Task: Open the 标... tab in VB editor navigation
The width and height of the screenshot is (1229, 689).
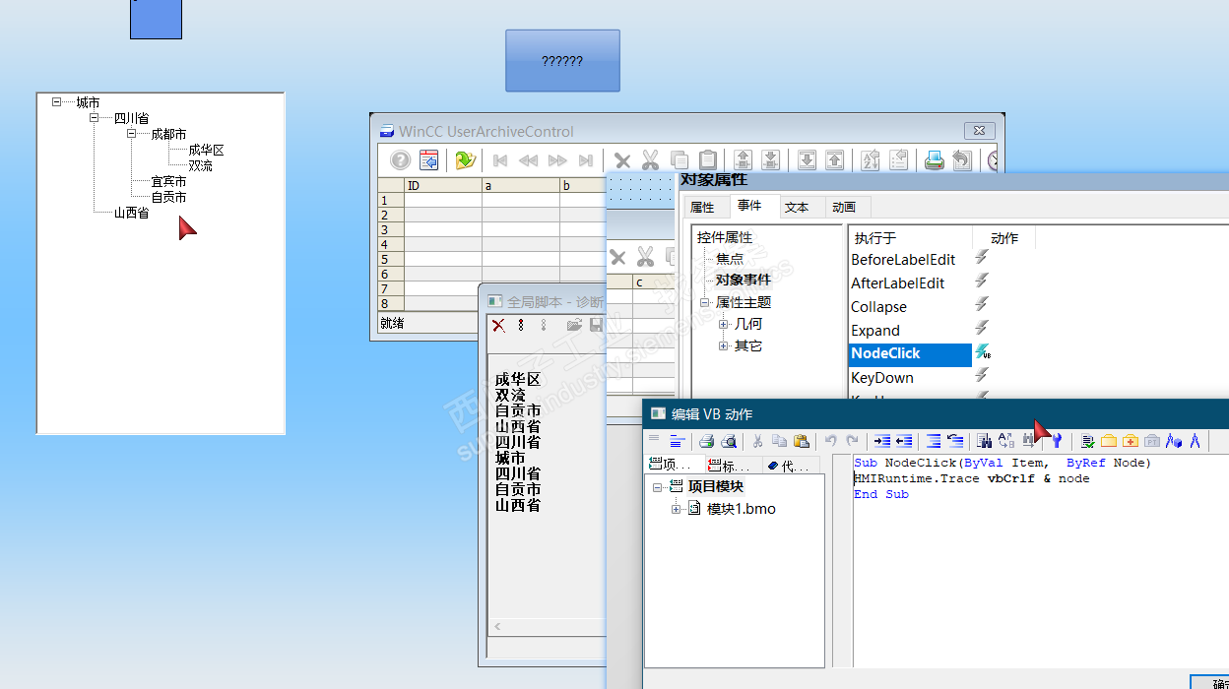Action: (x=734, y=466)
